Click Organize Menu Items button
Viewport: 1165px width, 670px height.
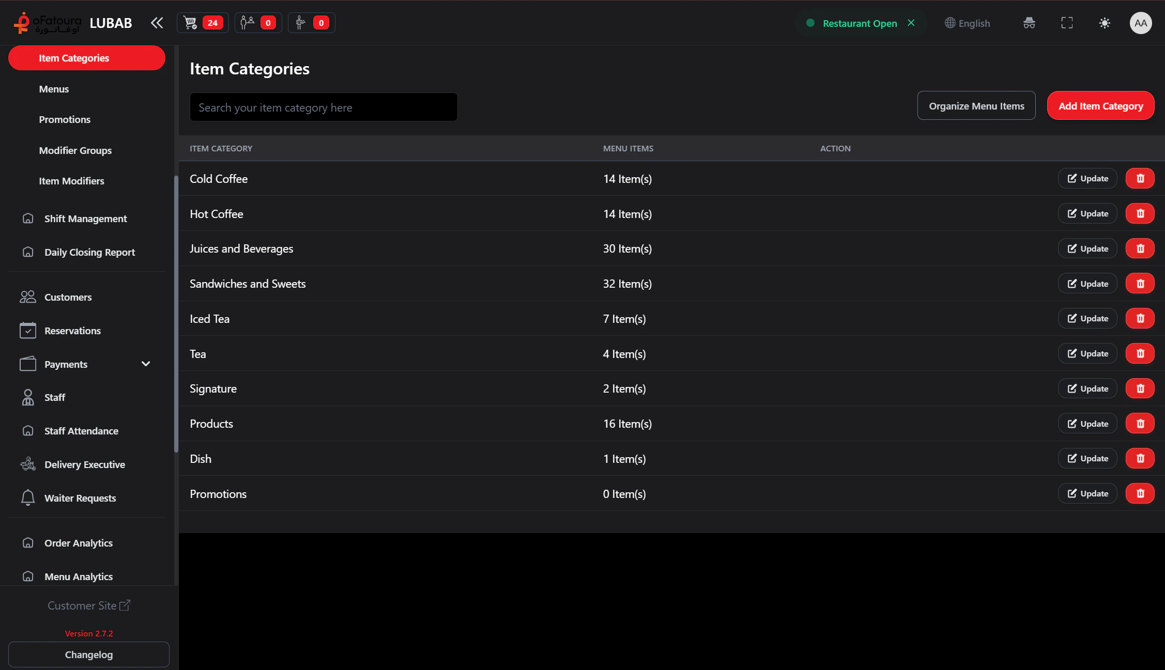(976, 106)
